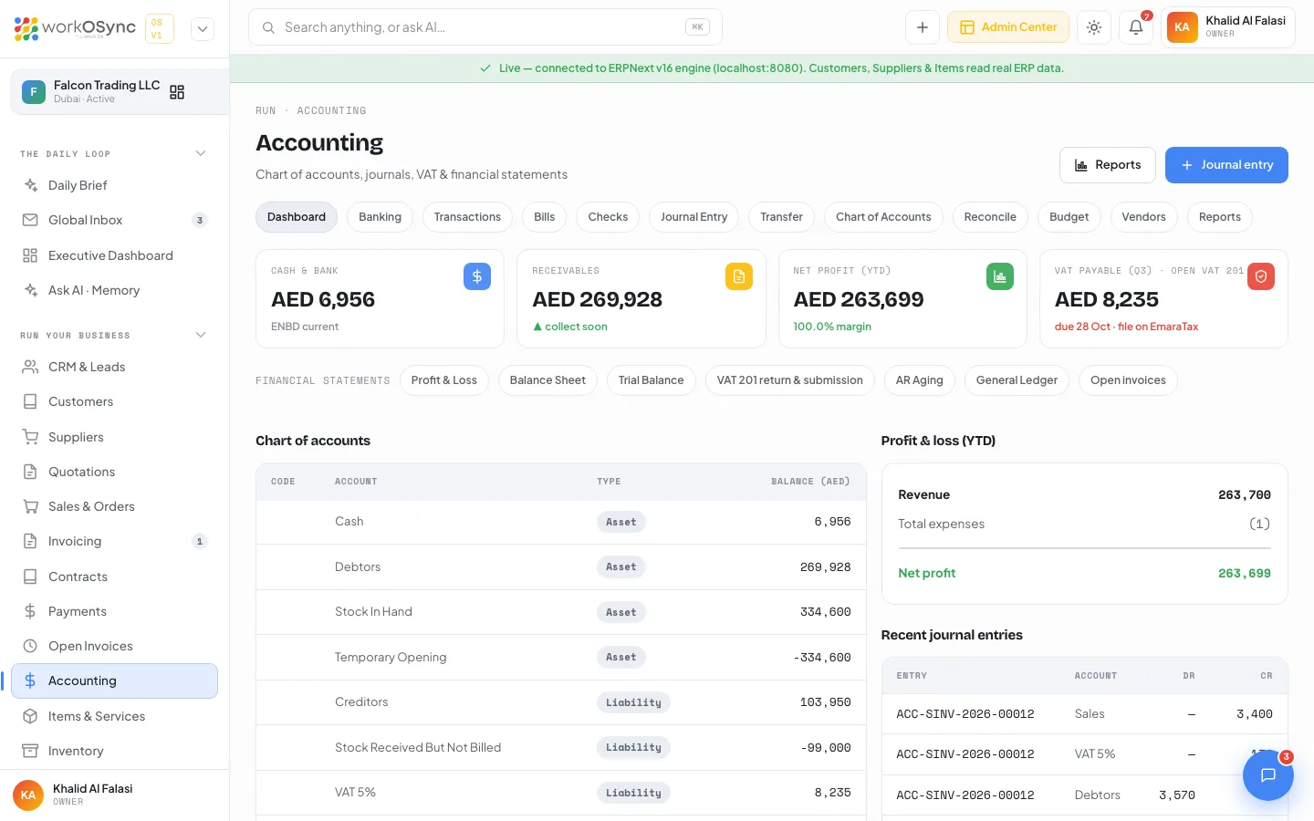The height and width of the screenshot is (821, 1314).
Task: Go to CRM & Leads people icon
Action: point(30,367)
